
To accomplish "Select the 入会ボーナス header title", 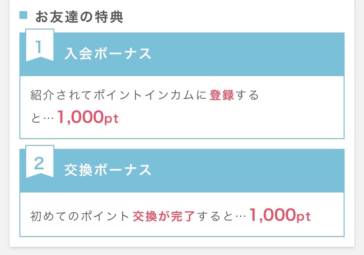I will (x=108, y=53).
